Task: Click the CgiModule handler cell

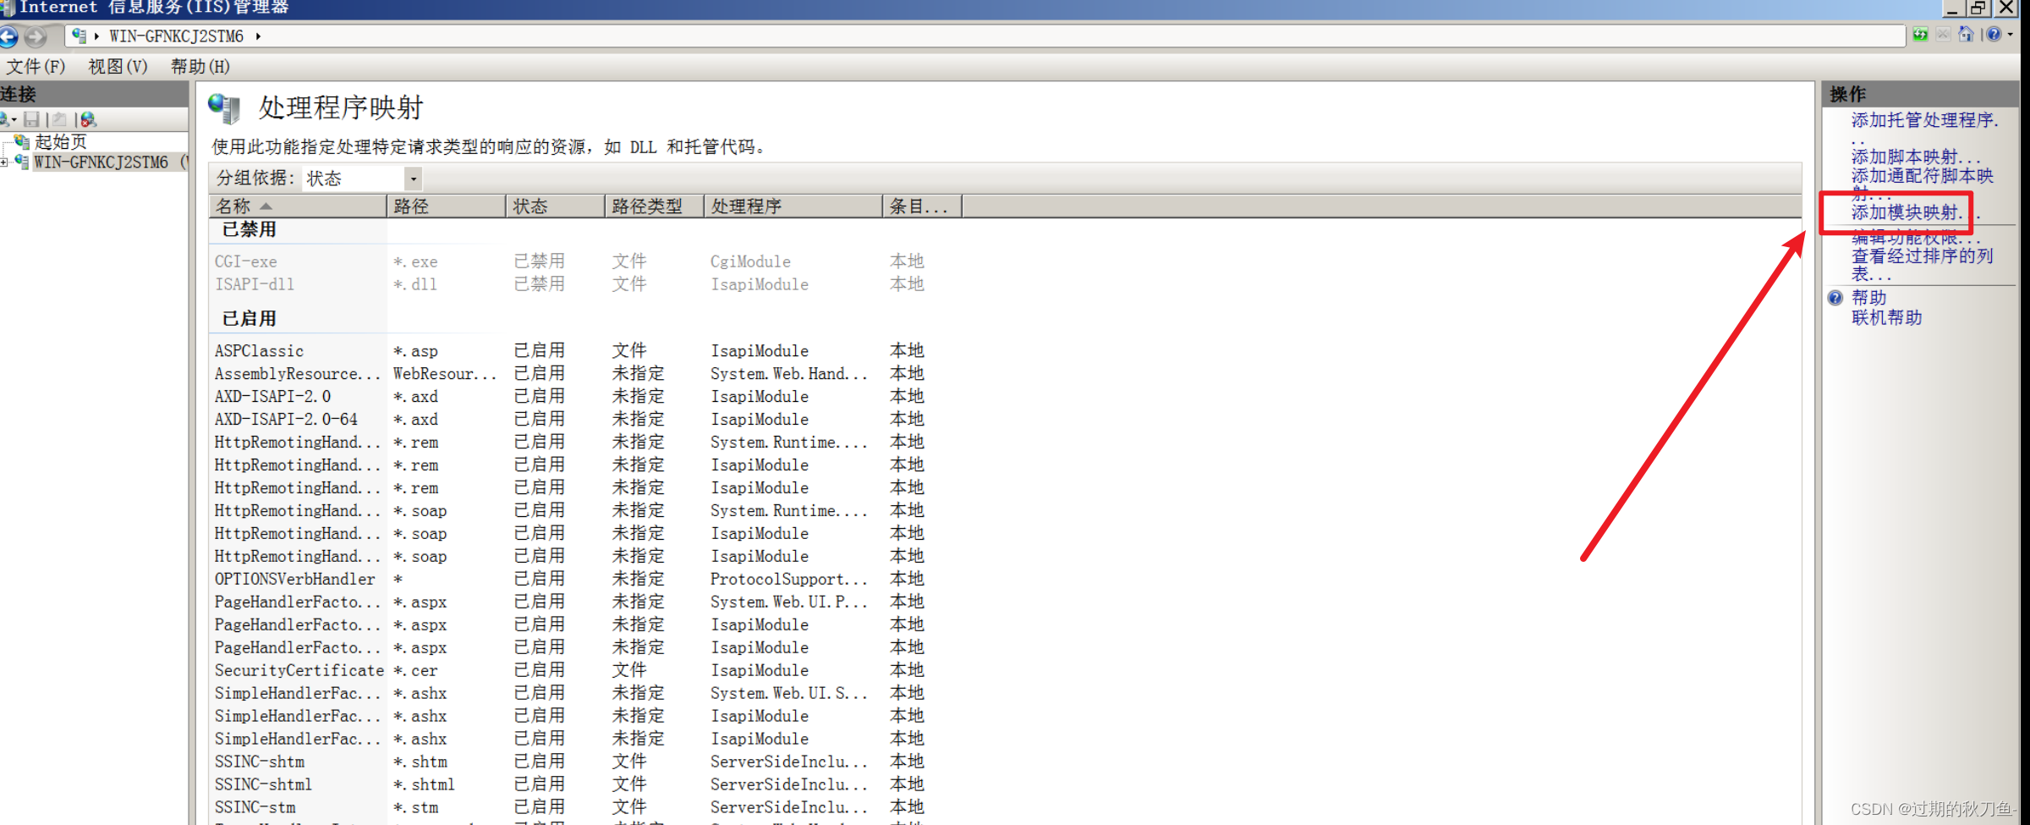Action: point(750,261)
